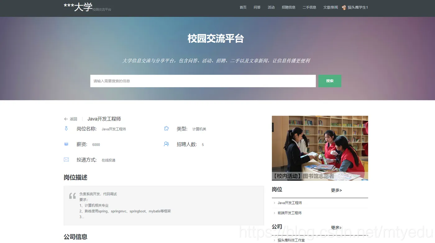435x243 pixels.
Task: Open the 问答 nav item
Action: point(257,7)
